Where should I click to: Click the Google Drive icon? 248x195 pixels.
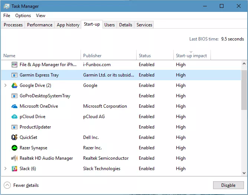point(14,85)
